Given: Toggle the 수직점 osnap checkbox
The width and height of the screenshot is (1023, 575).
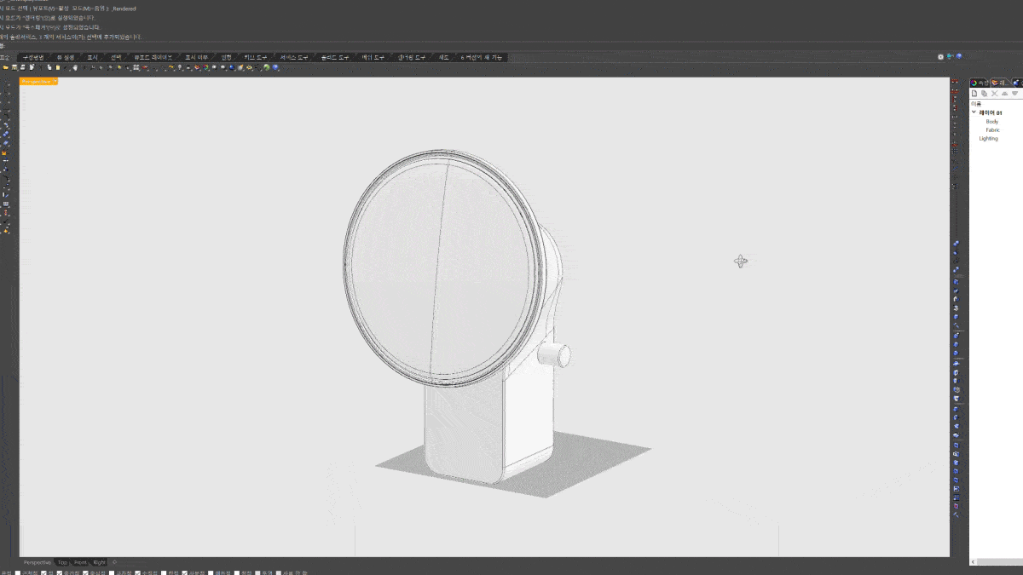Looking at the screenshot, I should (x=137, y=572).
